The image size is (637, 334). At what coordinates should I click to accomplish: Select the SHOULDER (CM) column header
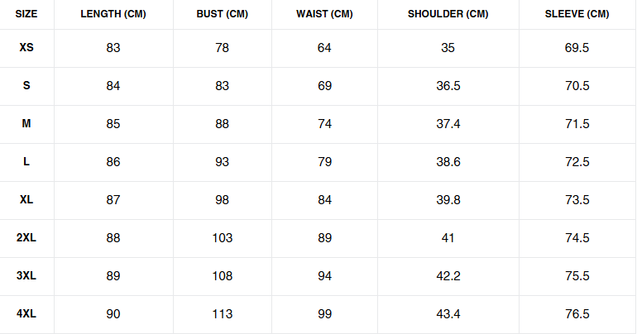coord(448,14)
